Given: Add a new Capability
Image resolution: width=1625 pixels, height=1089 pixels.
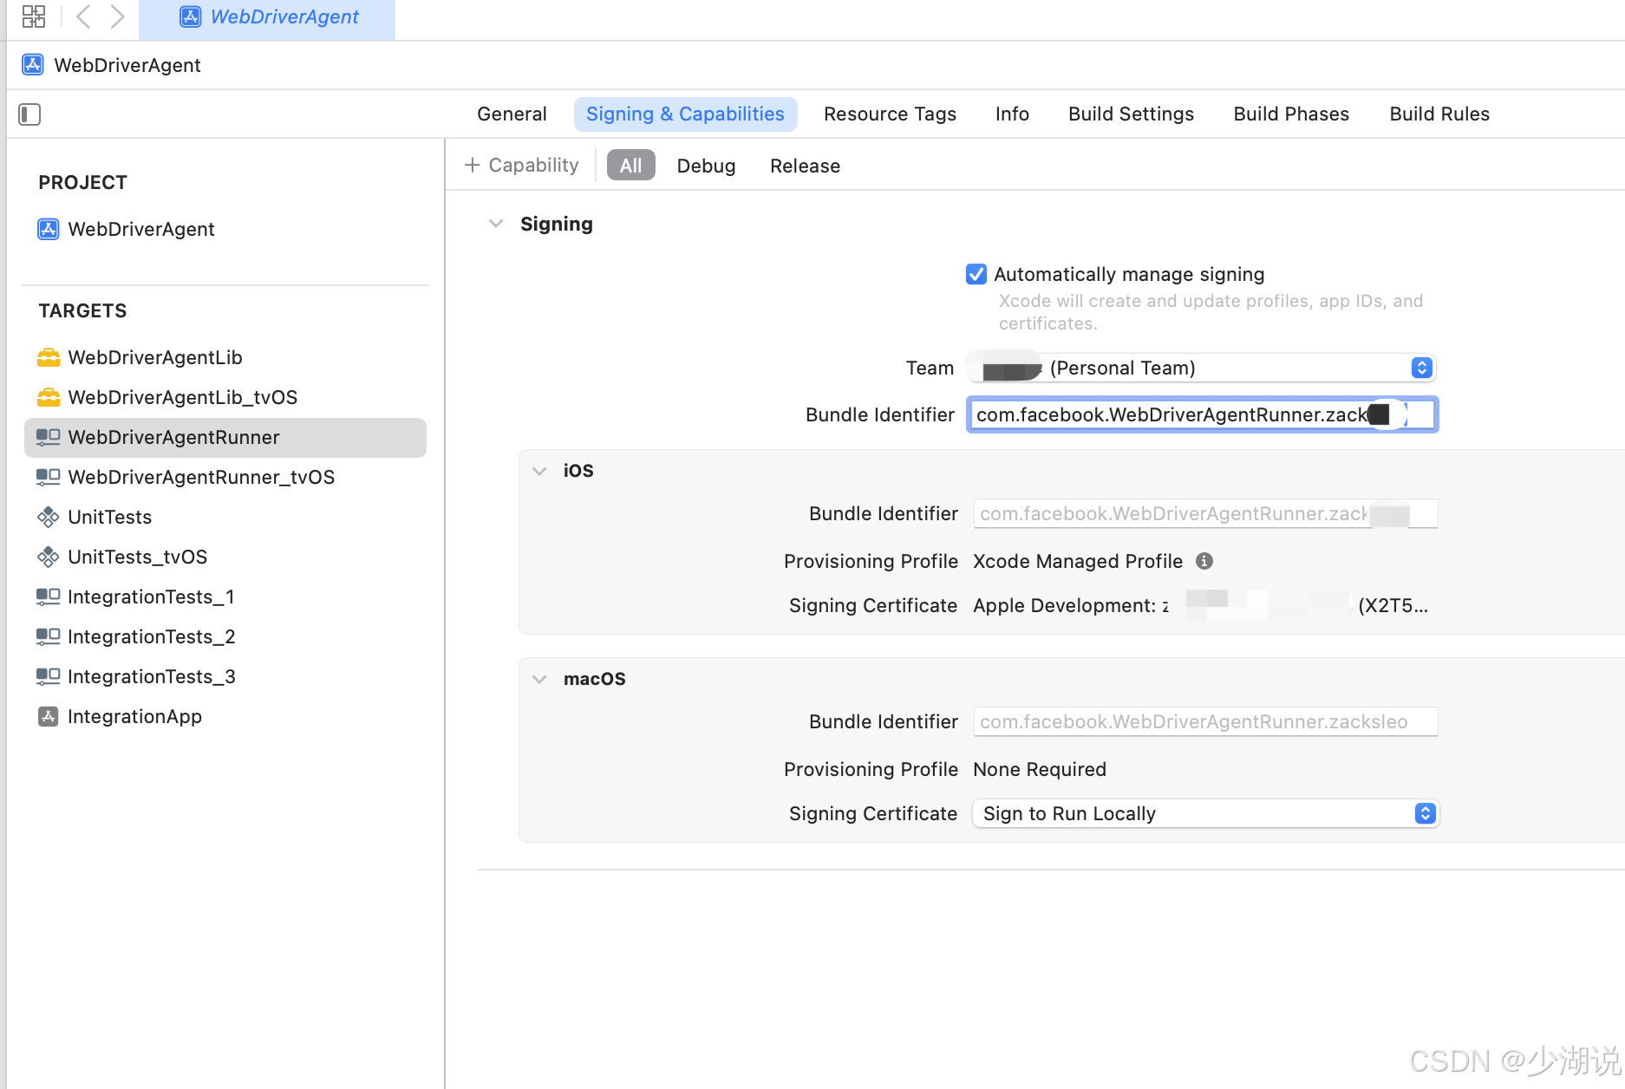Looking at the screenshot, I should click(522, 165).
